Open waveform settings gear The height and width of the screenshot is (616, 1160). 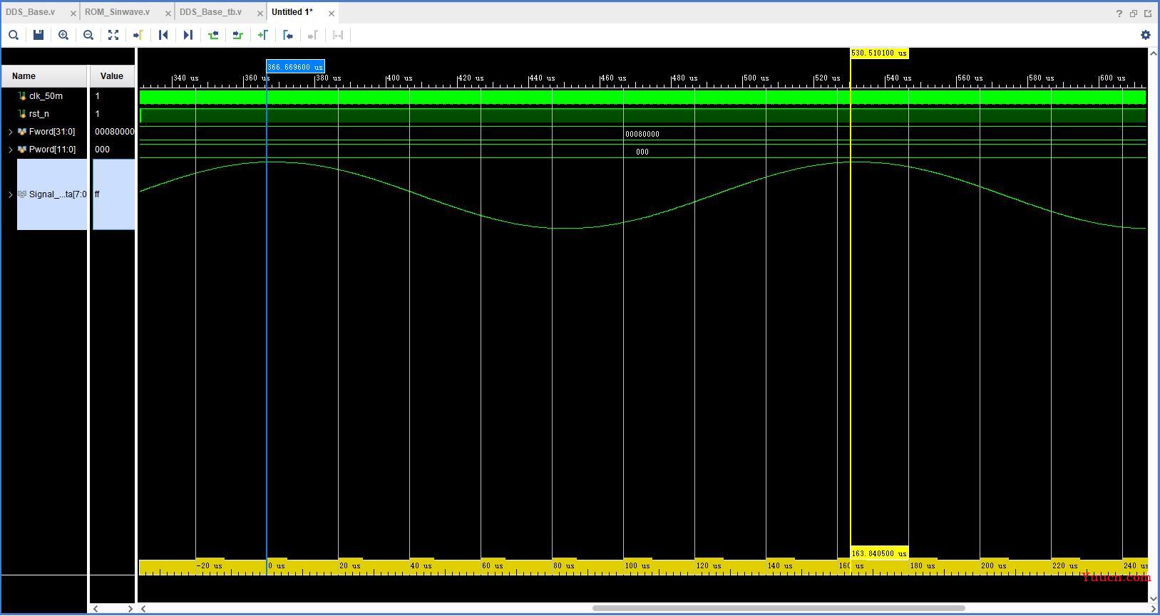pyautogui.click(x=1146, y=35)
